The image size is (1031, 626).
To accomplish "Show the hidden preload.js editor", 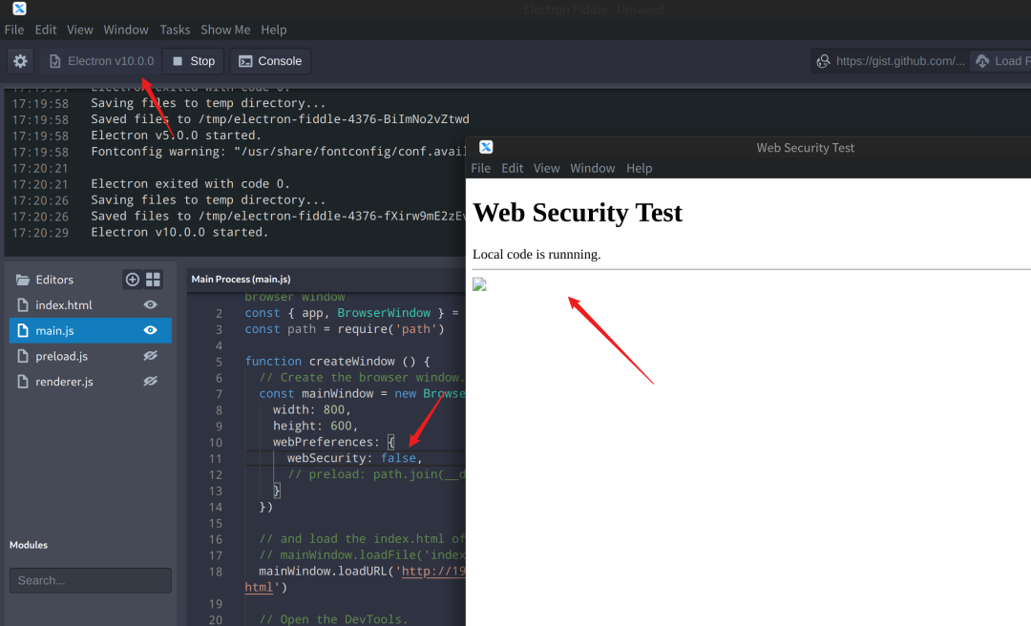I will click(151, 356).
